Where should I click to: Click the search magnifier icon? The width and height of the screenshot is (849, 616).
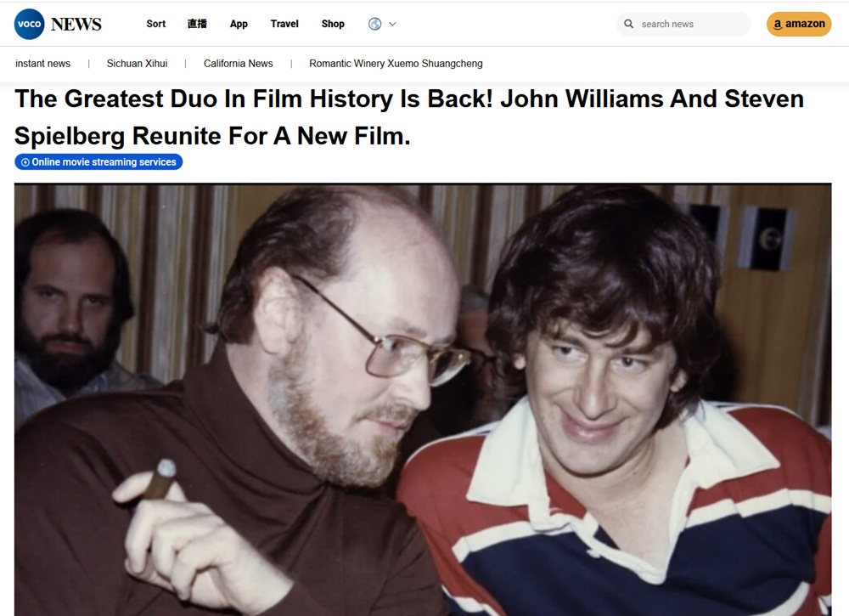[628, 24]
